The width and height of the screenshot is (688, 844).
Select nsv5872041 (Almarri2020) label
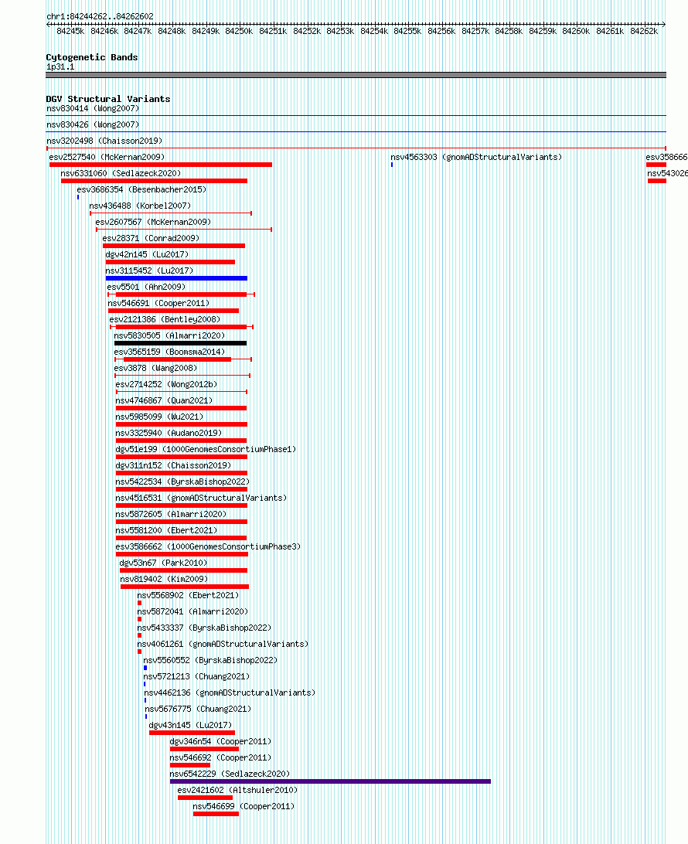(192, 611)
